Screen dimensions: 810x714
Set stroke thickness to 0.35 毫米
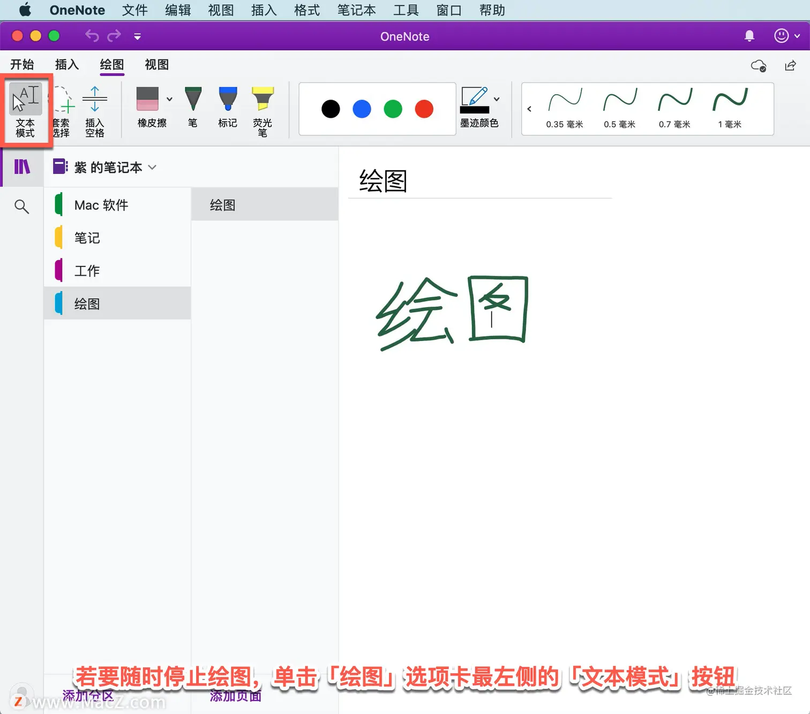(565, 109)
